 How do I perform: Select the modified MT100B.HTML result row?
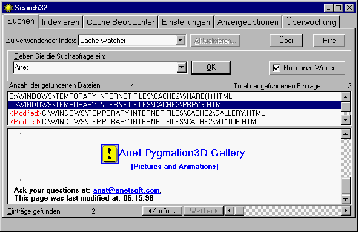pyautogui.click(x=174, y=122)
